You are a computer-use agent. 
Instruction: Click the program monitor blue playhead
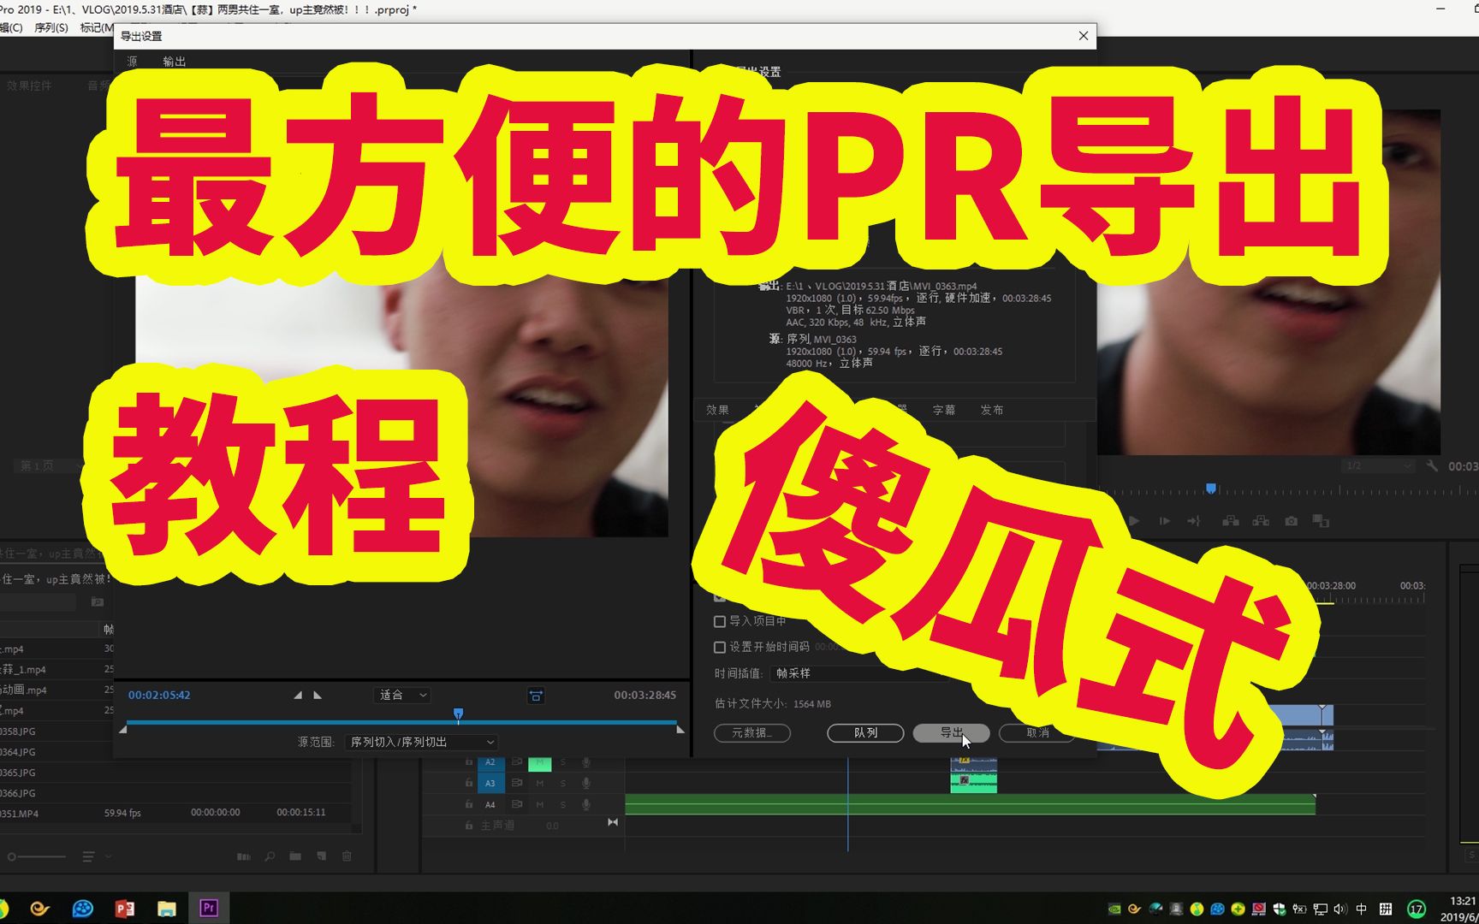1211,489
